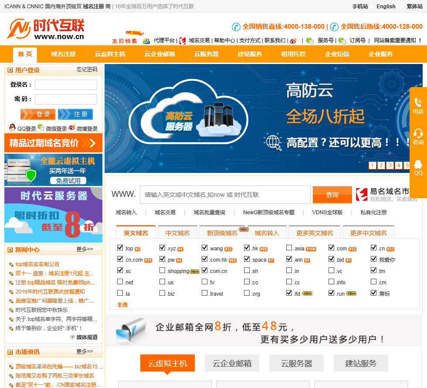Uncheck the .top domain checkbox
This screenshot has width=427, height=388.
[x=120, y=247]
